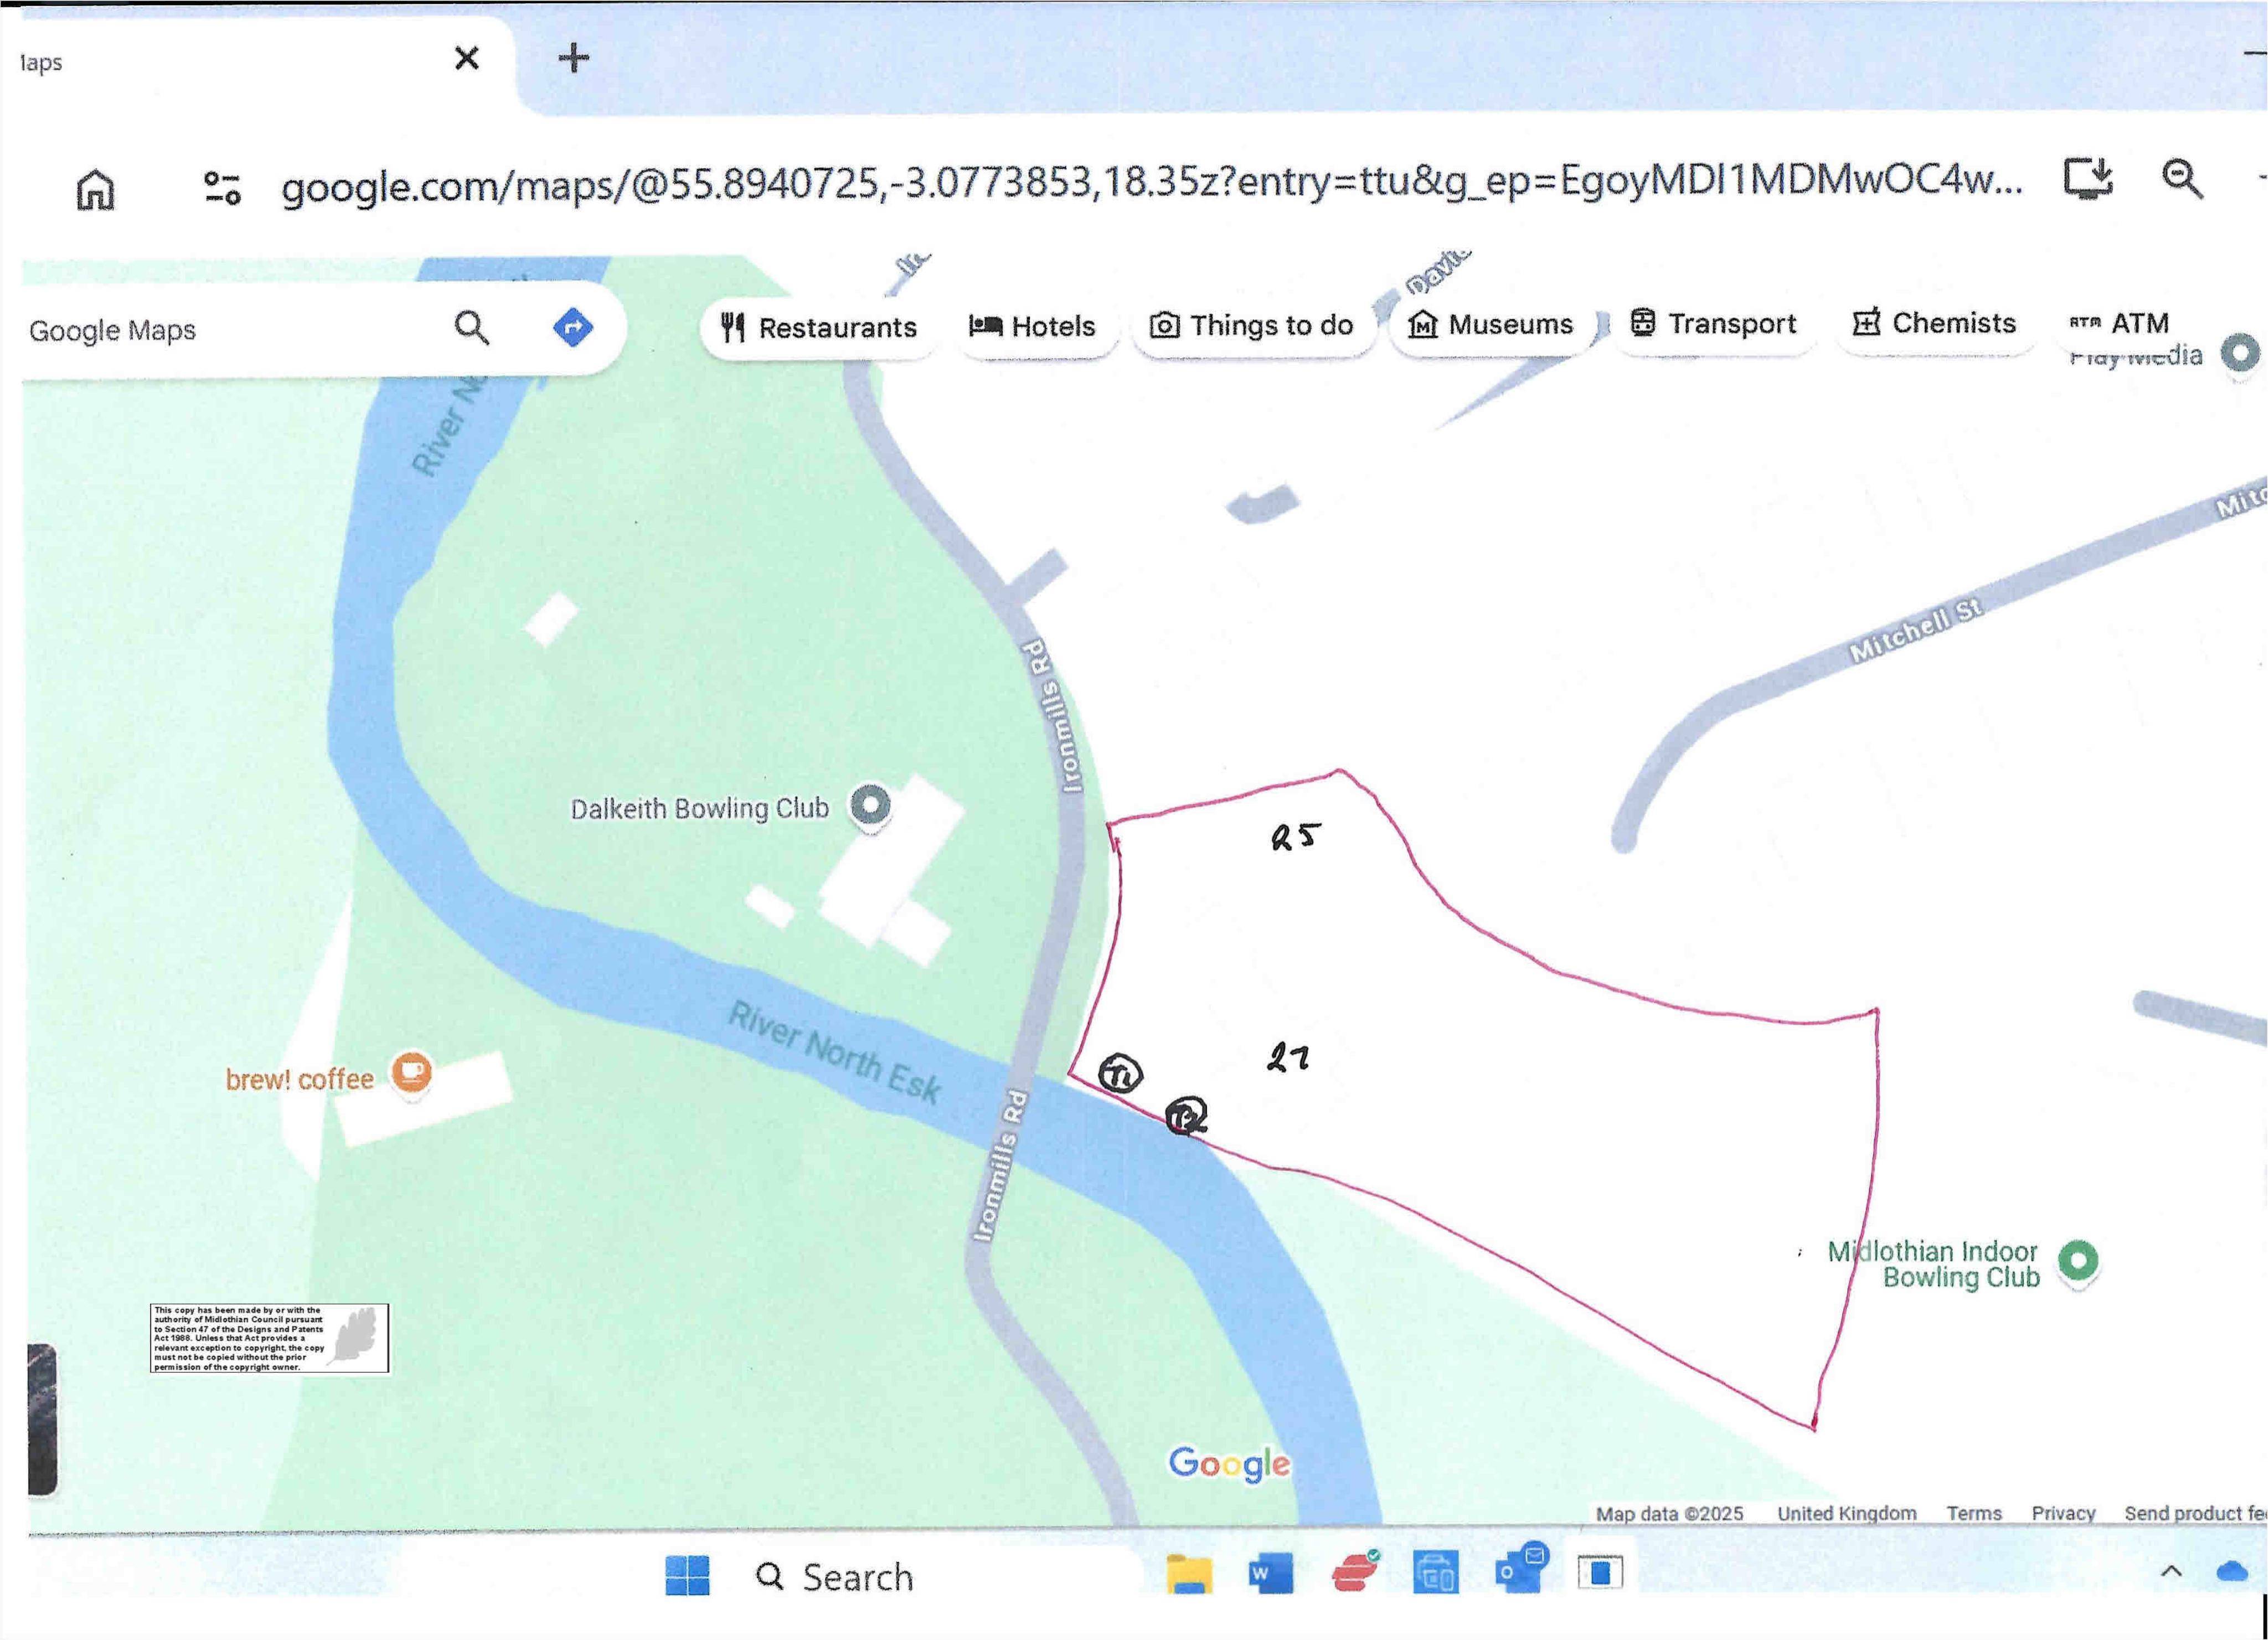Click the browser home icon

click(x=96, y=188)
